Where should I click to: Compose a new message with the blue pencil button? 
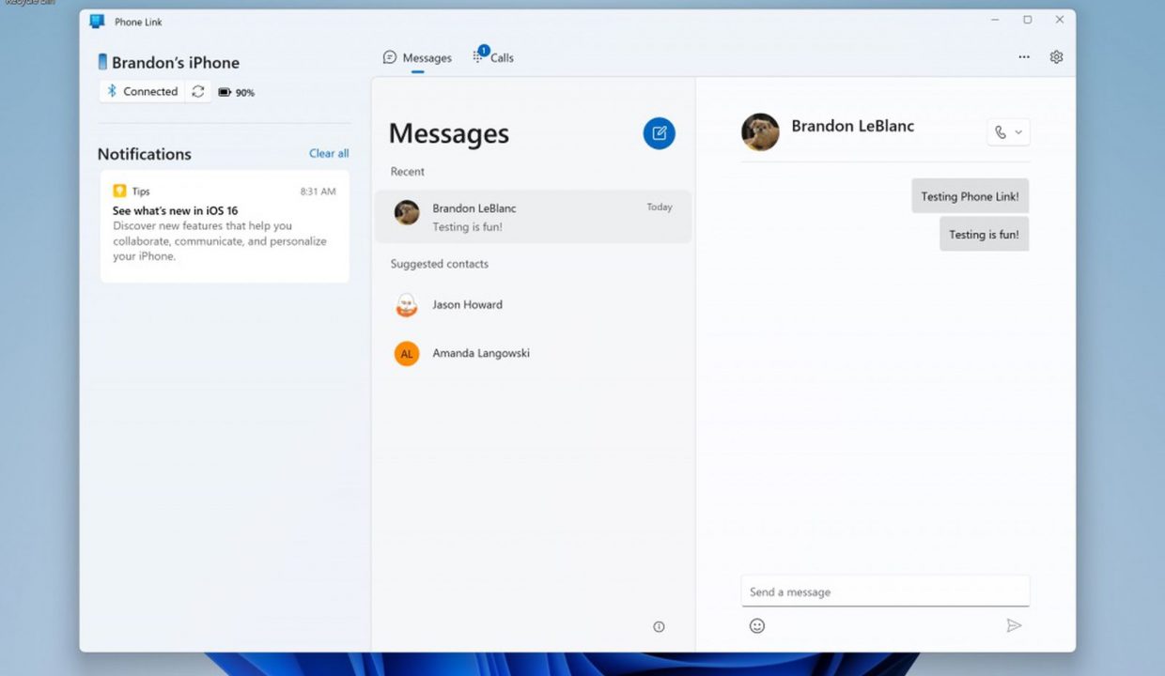(x=659, y=133)
